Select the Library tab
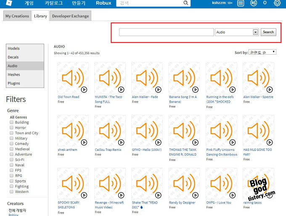Image resolution: width=286 pixels, height=216 pixels. 40,16
